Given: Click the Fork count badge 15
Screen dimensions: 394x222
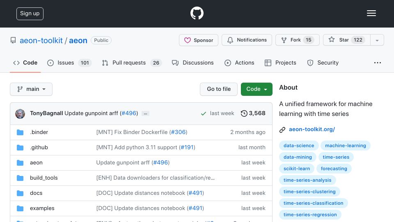Looking at the screenshot, I should 309,40.
